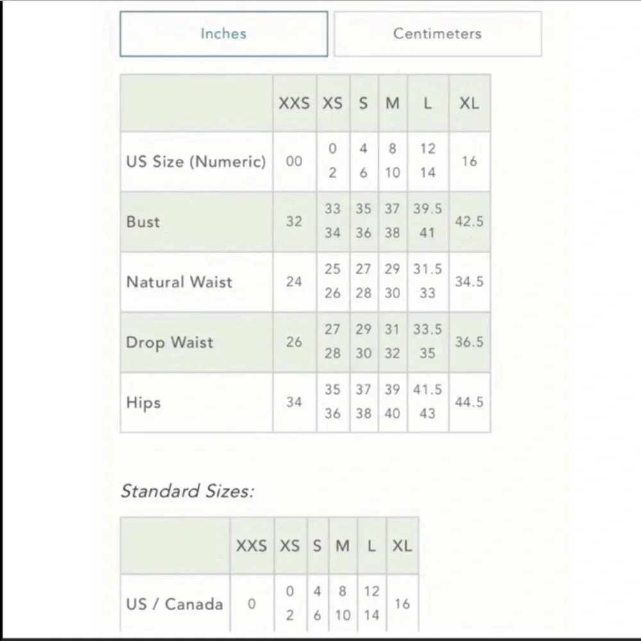Select the 44.5 hips value for XL
Image resolution: width=641 pixels, height=641 pixels.
pyautogui.click(x=469, y=403)
